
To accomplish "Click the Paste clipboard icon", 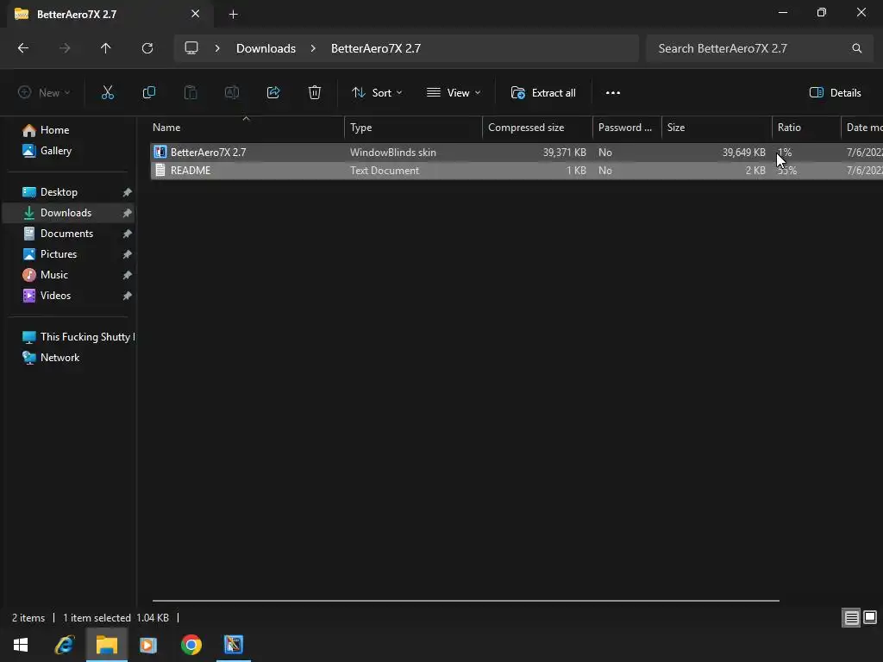I will point(191,93).
